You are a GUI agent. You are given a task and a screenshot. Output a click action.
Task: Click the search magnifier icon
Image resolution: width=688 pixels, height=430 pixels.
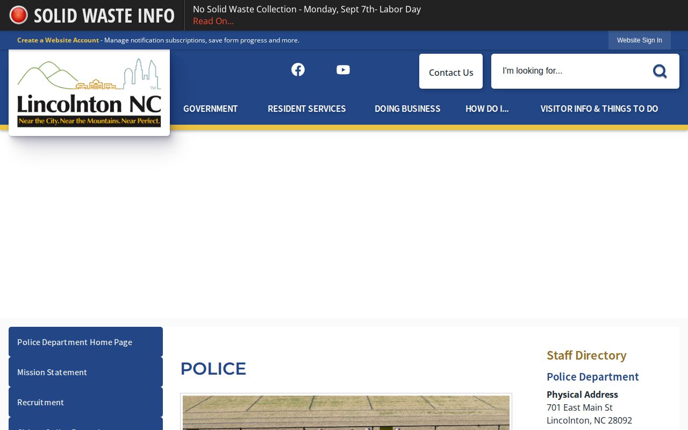(x=660, y=71)
